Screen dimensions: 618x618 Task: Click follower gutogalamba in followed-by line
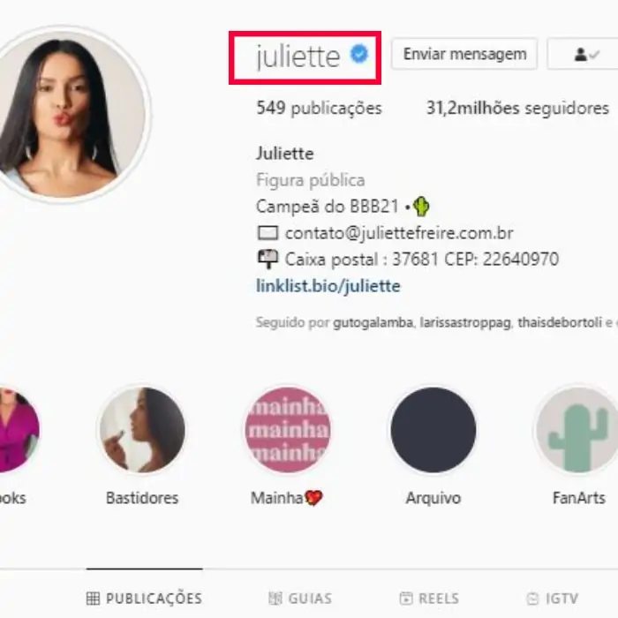point(373,322)
